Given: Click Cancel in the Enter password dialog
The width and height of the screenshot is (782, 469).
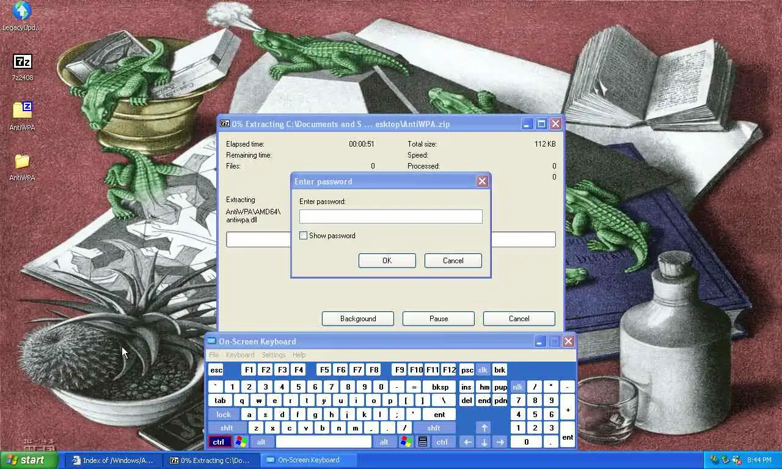Looking at the screenshot, I should (x=453, y=261).
